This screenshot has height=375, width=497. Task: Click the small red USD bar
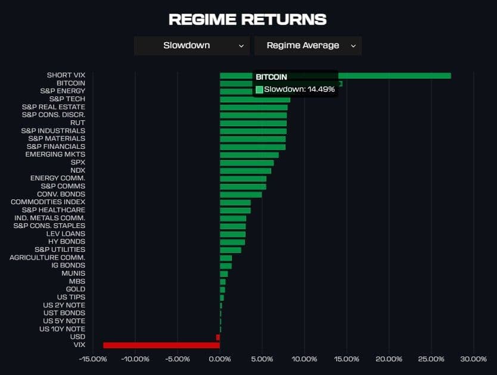point(218,337)
